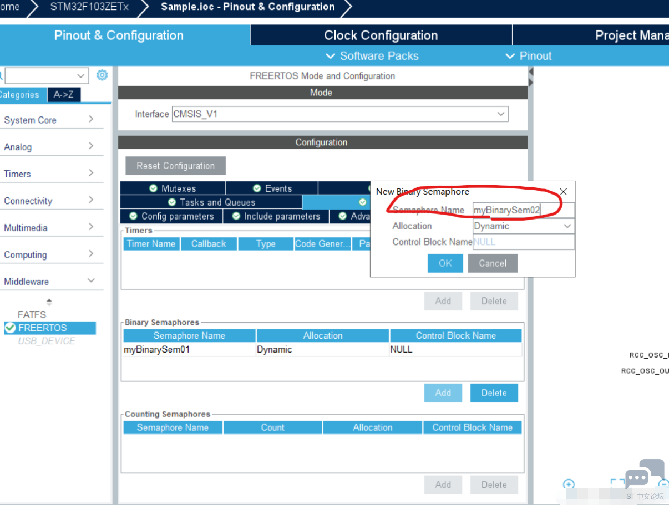The width and height of the screenshot is (669, 505).
Task: Click the sort arrows above FATFS
Action: click(x=49, y=302)
